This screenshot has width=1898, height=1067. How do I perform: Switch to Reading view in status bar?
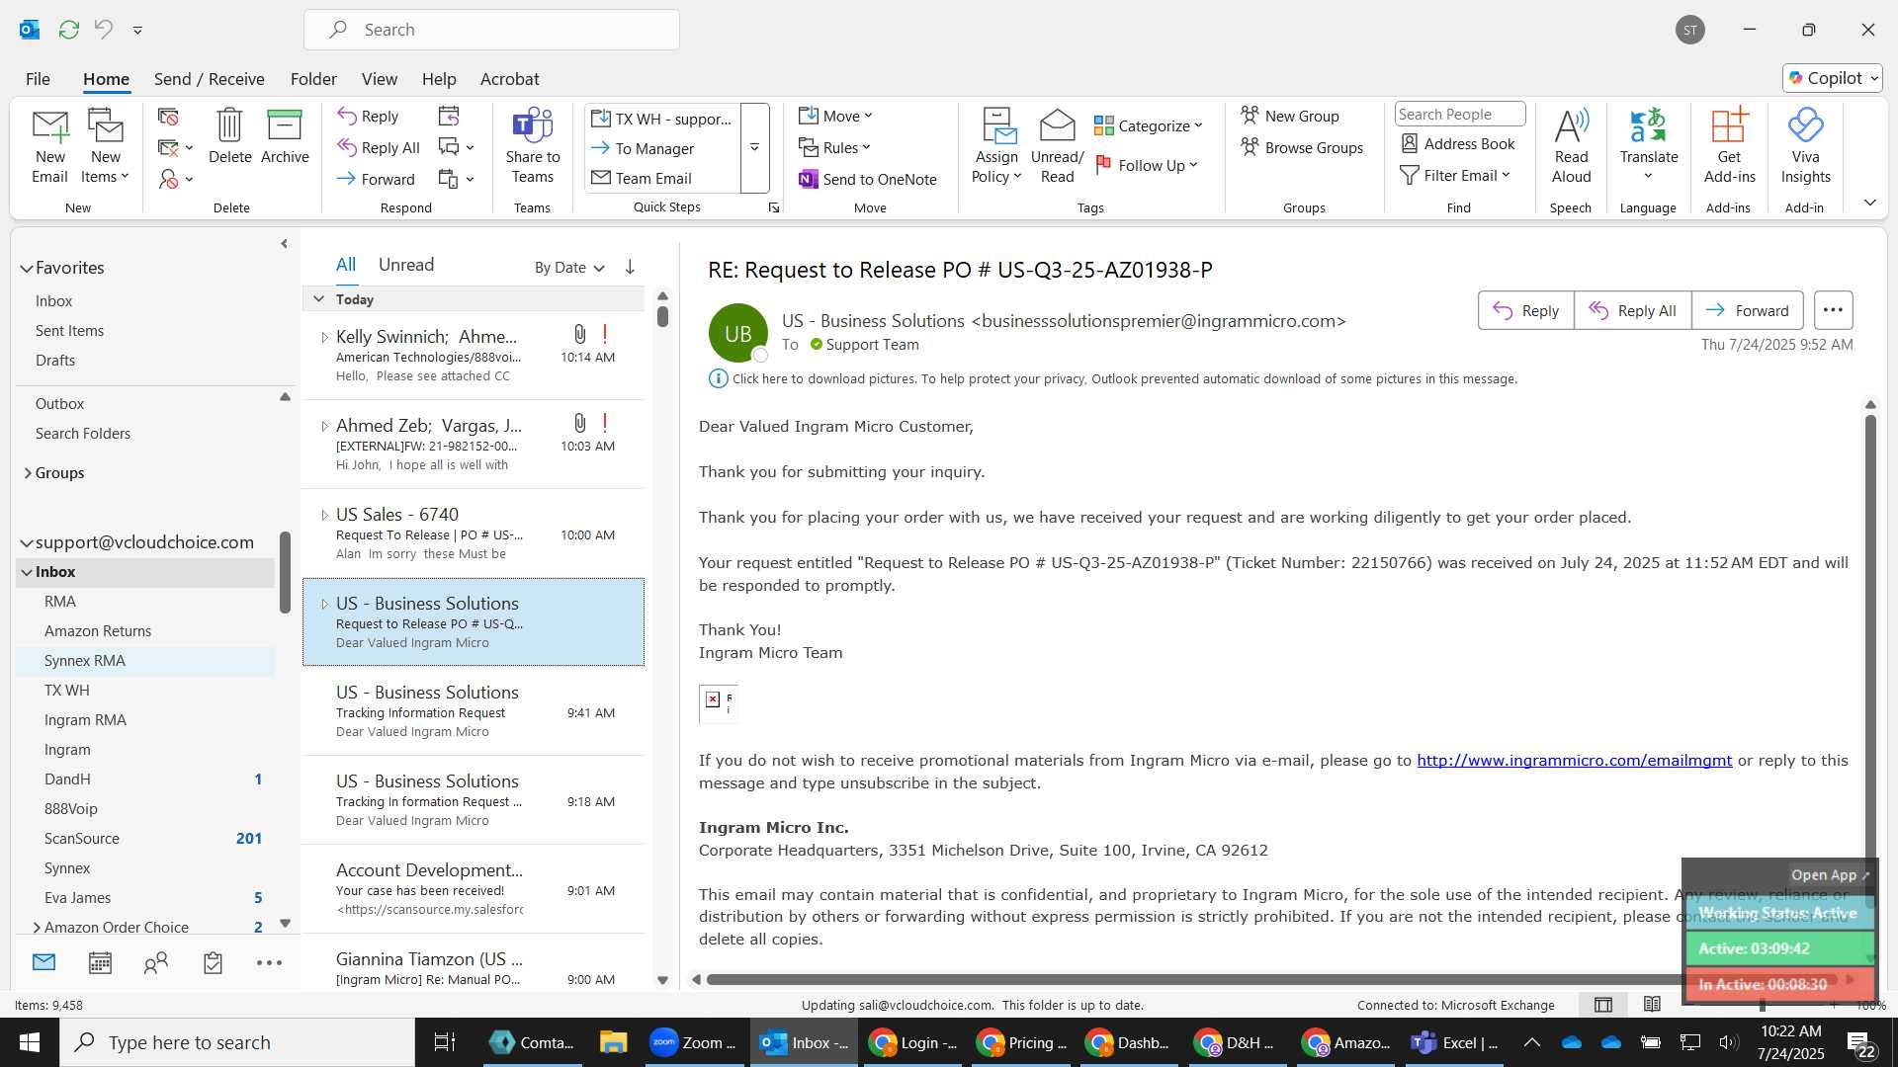[1652, 1005]
